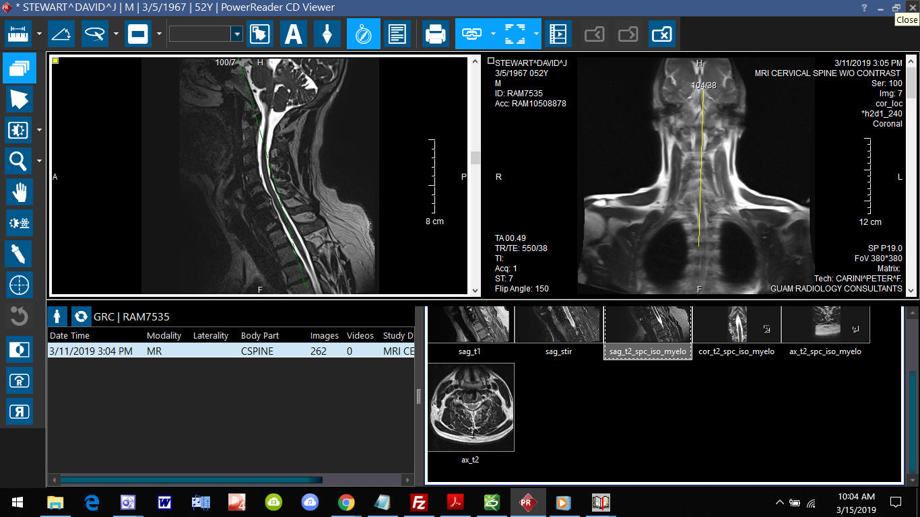Select the stack images tool
Viewport: 920px width, 517px height.
tap(20, 67)
